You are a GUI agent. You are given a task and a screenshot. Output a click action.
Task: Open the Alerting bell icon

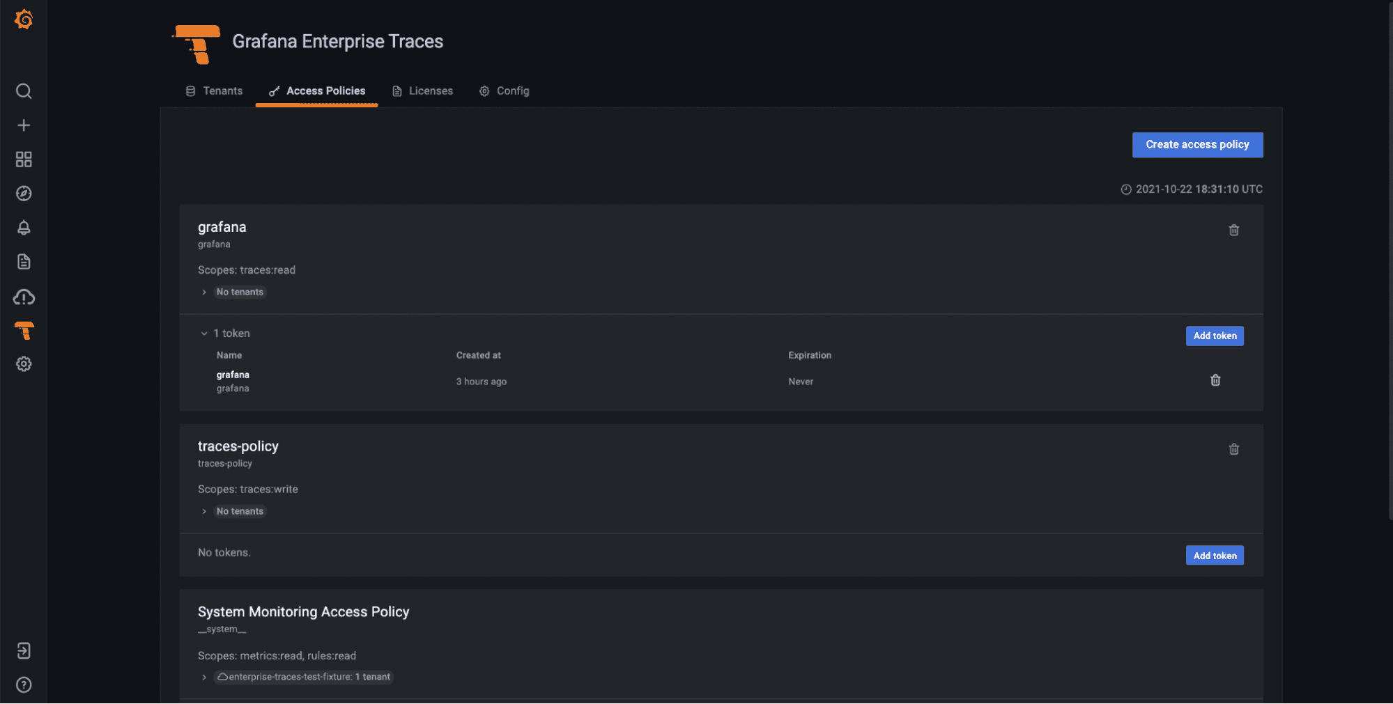tap(24, 228)
